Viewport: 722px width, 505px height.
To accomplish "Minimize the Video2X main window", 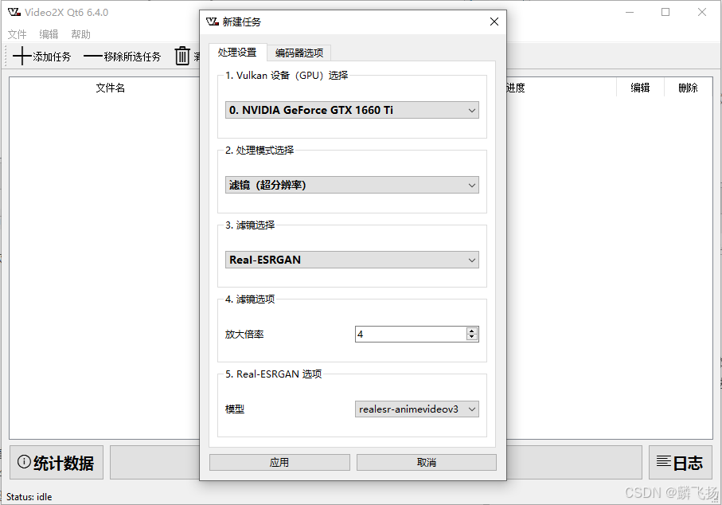I will pos(630,12).
